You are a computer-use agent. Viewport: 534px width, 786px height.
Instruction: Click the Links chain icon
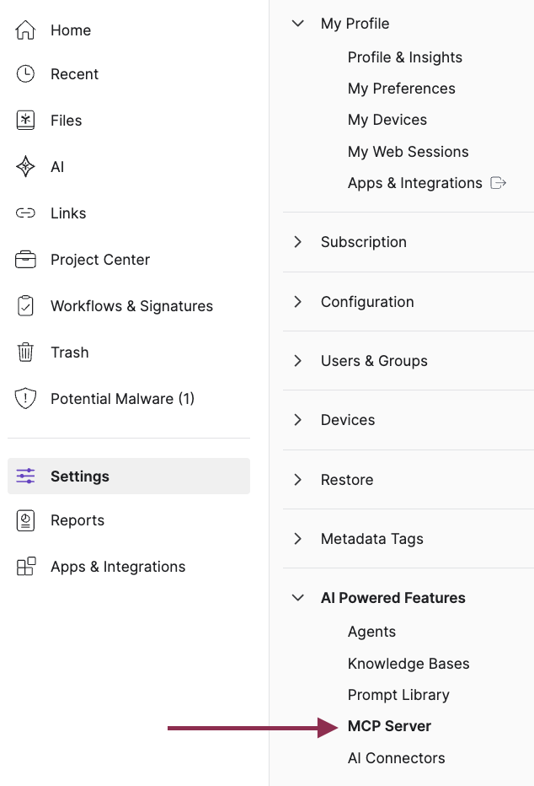tap(25, 213)
